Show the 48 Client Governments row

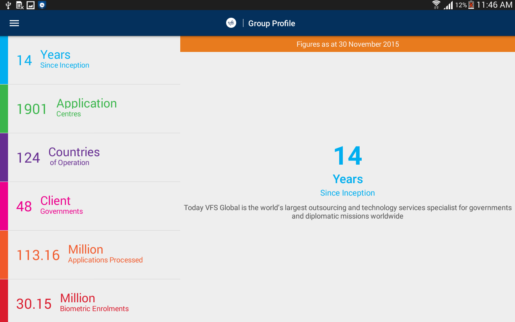pos(90,206)
